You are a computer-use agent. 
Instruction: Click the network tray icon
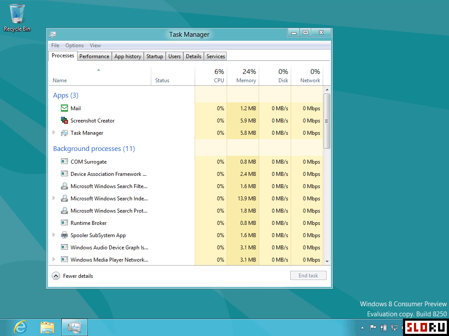coord(394,328)
